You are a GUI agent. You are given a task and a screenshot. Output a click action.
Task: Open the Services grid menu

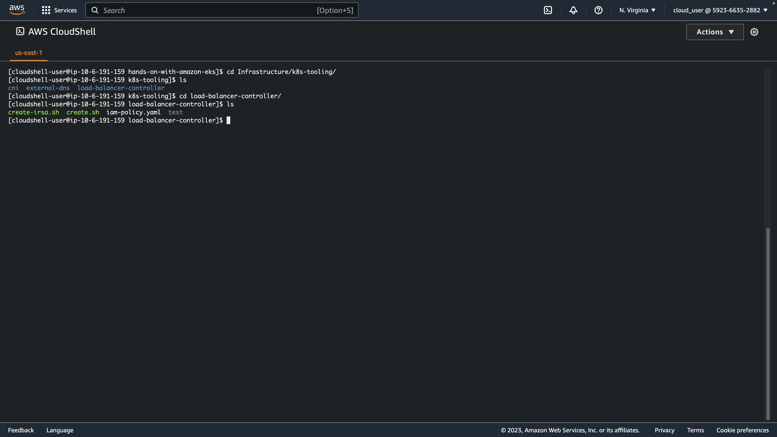click(x=46, y=10)
